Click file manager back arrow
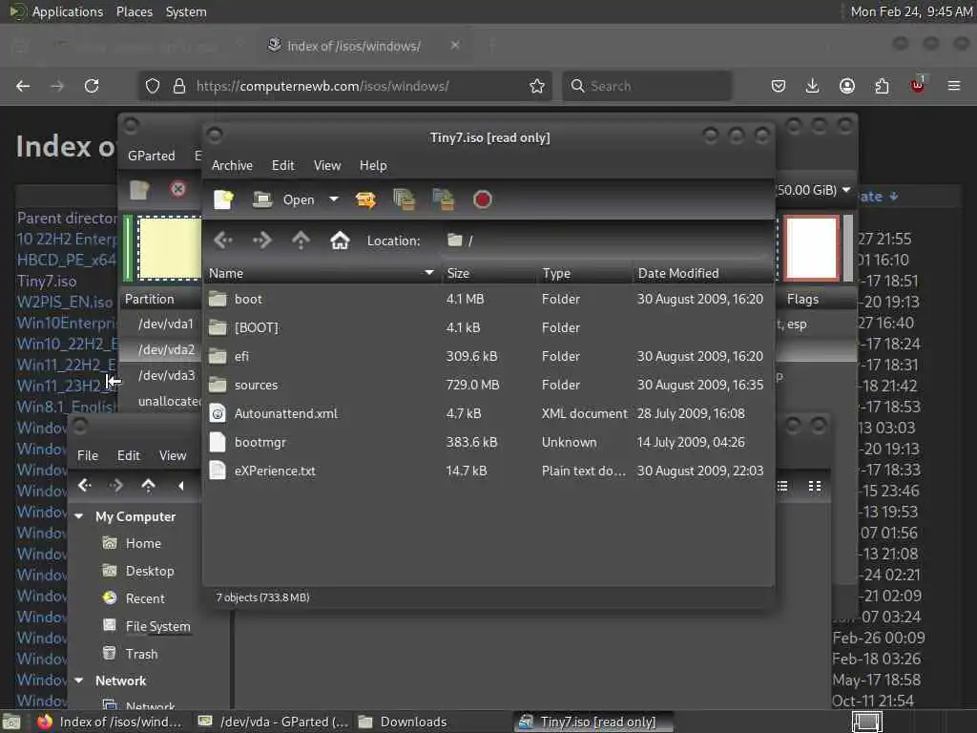Screen dimensions: 977x733 (x=85, y=486)
